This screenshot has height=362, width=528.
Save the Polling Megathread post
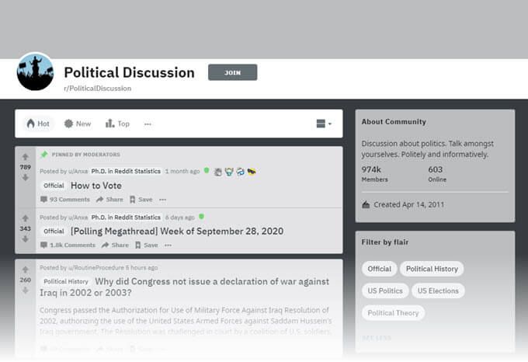[x=147, y=245]
